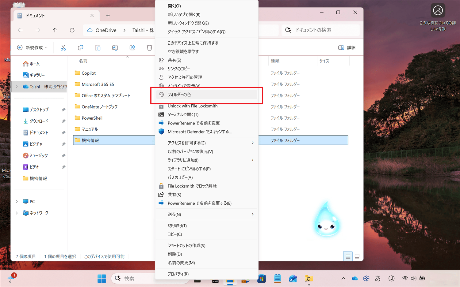
Task: Choose Unlock with File Locksmith
Action: pos(207,106)
